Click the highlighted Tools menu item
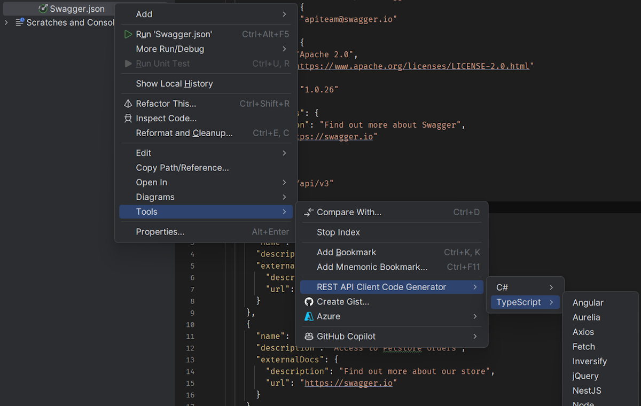The height and width of the screenshot is (406, 641). click(206, 212)
